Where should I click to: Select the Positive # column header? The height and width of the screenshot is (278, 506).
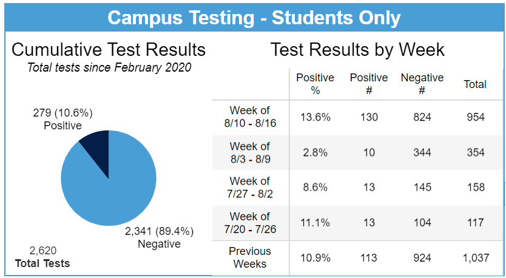(x=369, y=84)
